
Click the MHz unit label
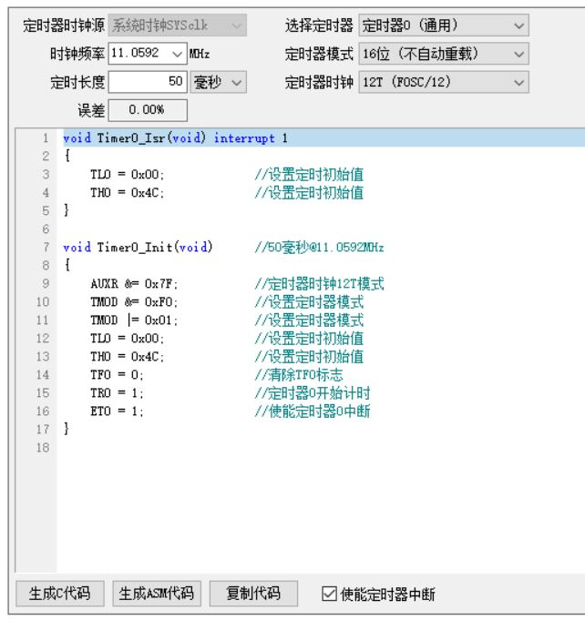pyautogui.click(x=200, y=54)
